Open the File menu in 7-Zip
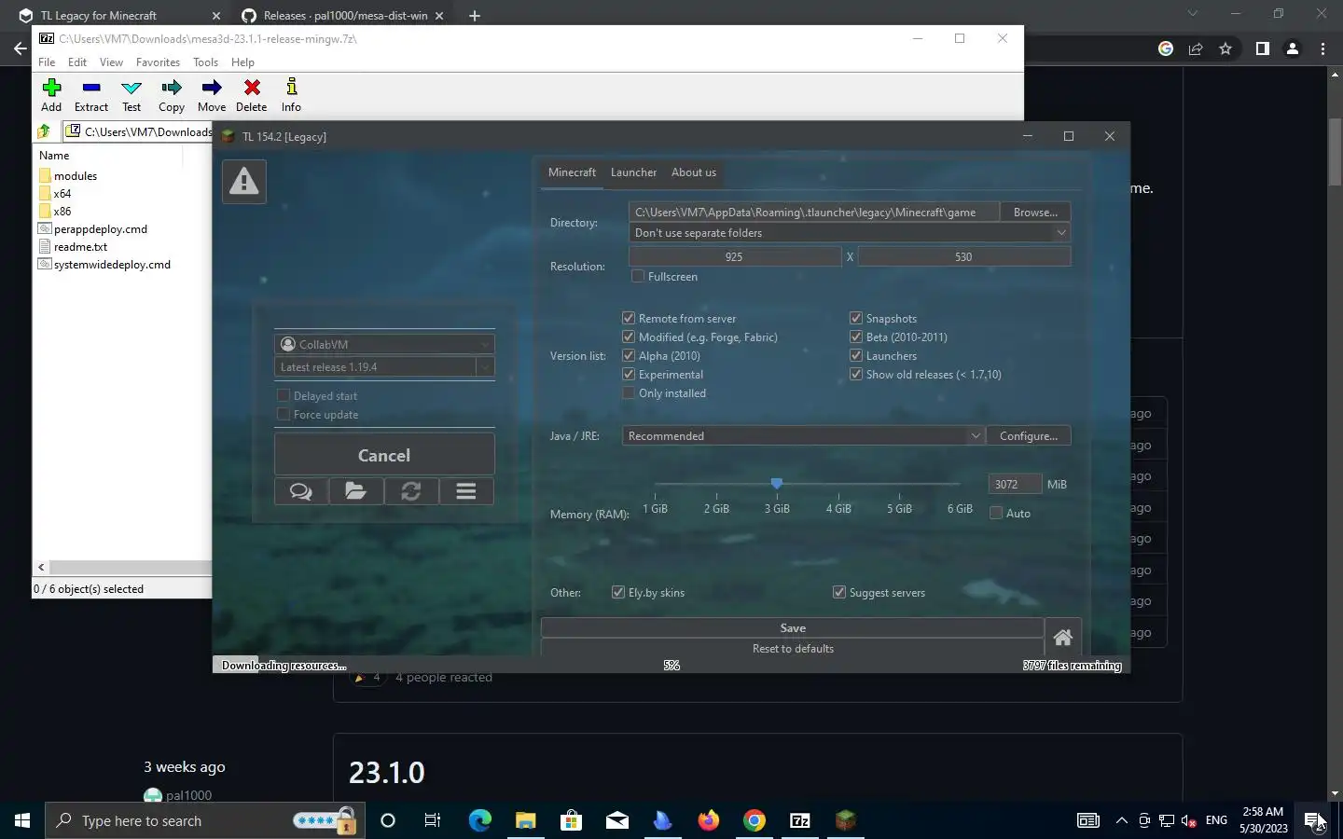 coord(47,62)
